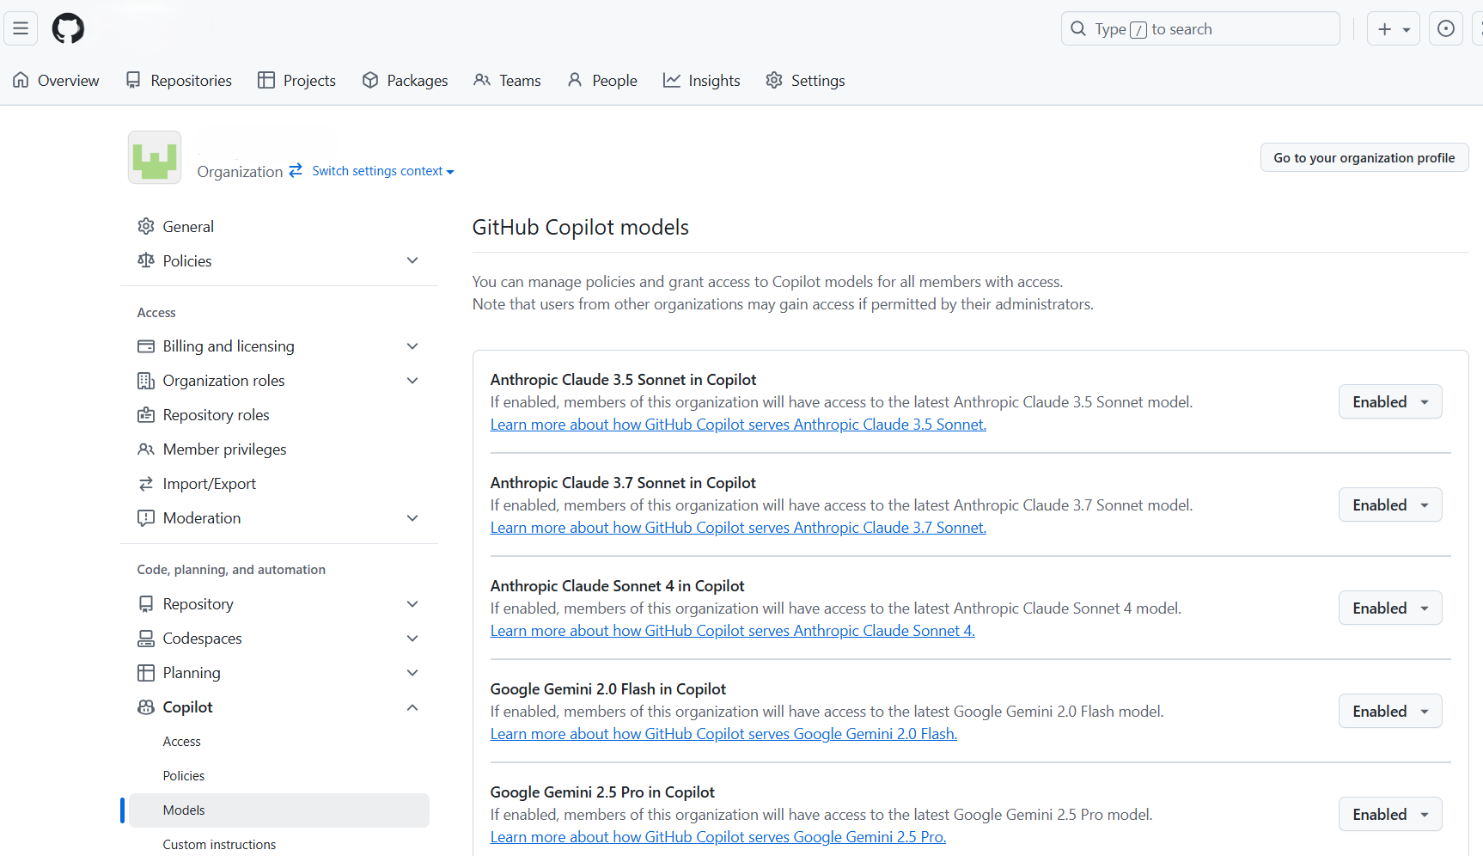Viewport: 1483px width, 856px height.
Task: Collapse the Copilot sidebar section
Action: point(412,707)
